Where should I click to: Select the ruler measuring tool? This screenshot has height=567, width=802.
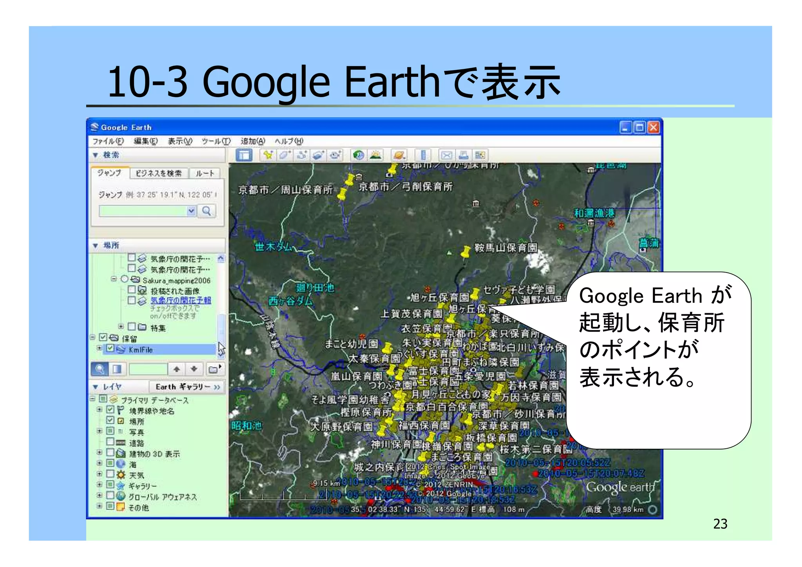click(423, 155)
